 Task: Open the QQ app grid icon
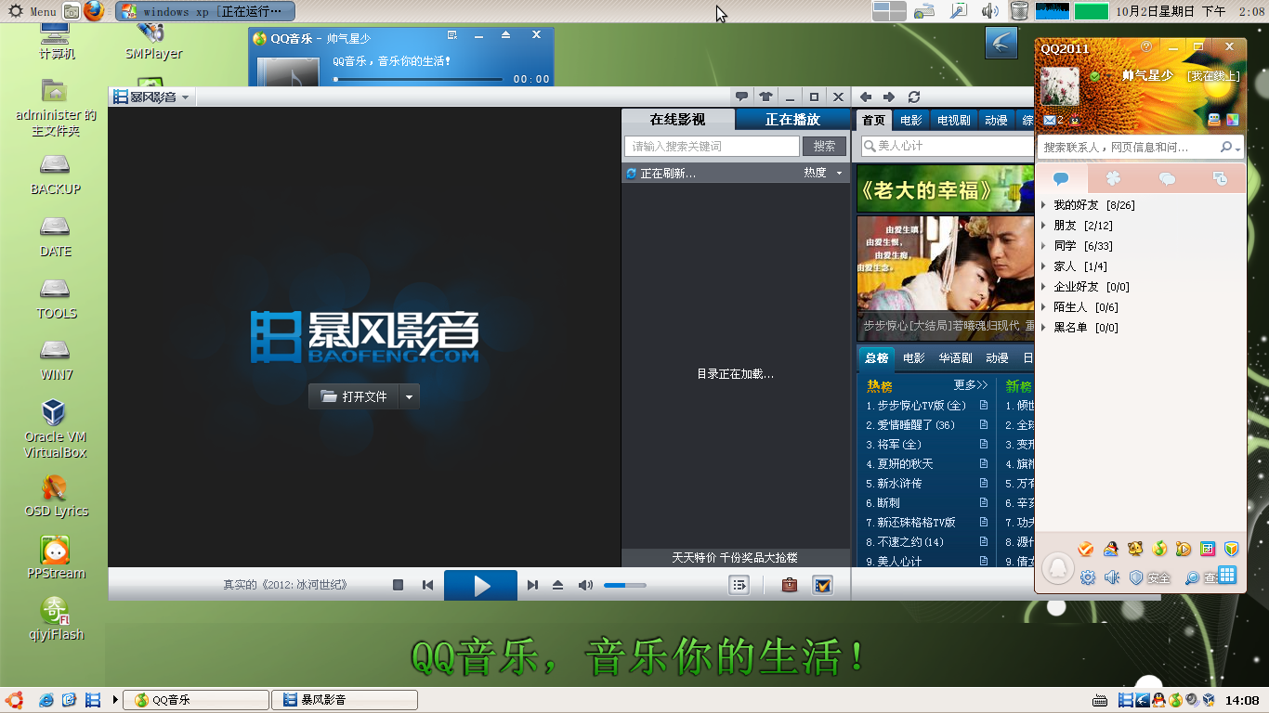point(1227,576)
